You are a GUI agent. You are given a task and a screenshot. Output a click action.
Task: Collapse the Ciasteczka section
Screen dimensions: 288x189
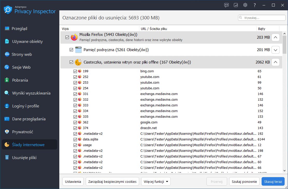coord(275,62)
